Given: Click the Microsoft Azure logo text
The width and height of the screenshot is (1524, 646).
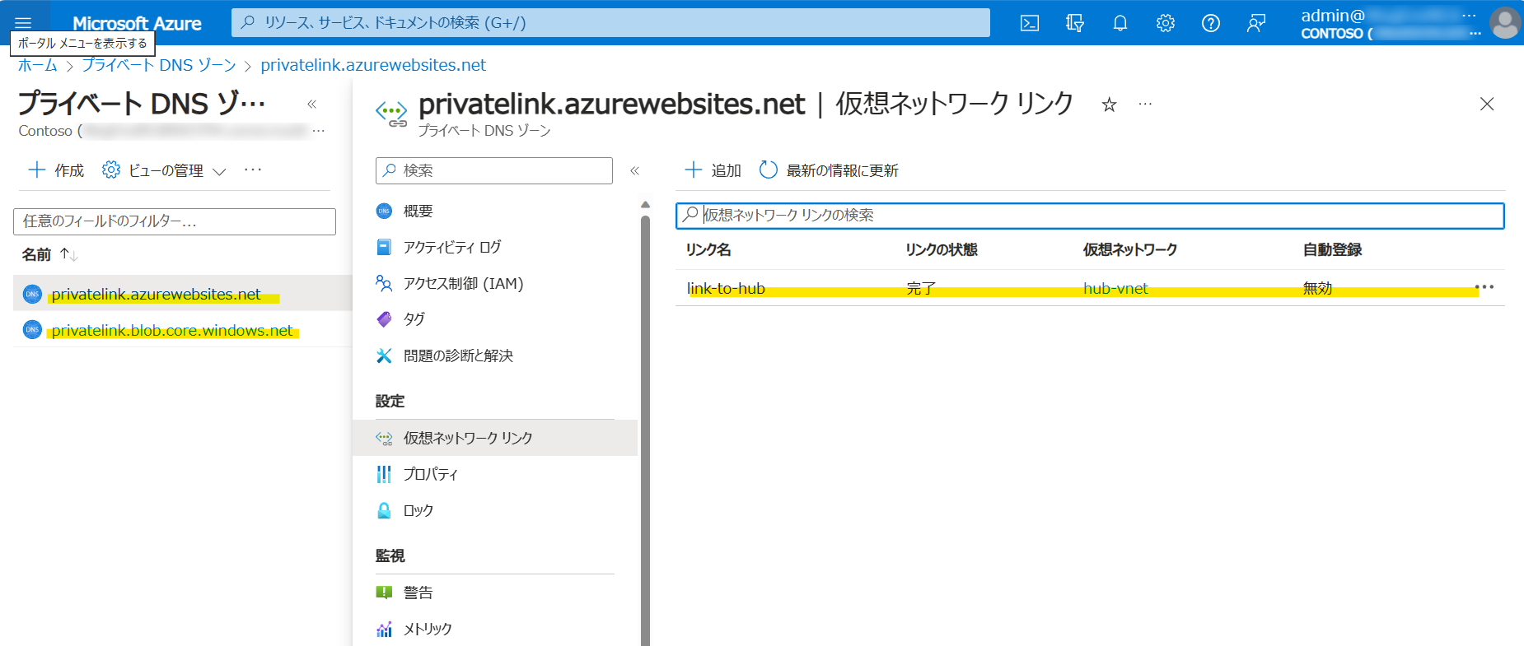Looking at the screenshot, I should [x=137, y=23].
